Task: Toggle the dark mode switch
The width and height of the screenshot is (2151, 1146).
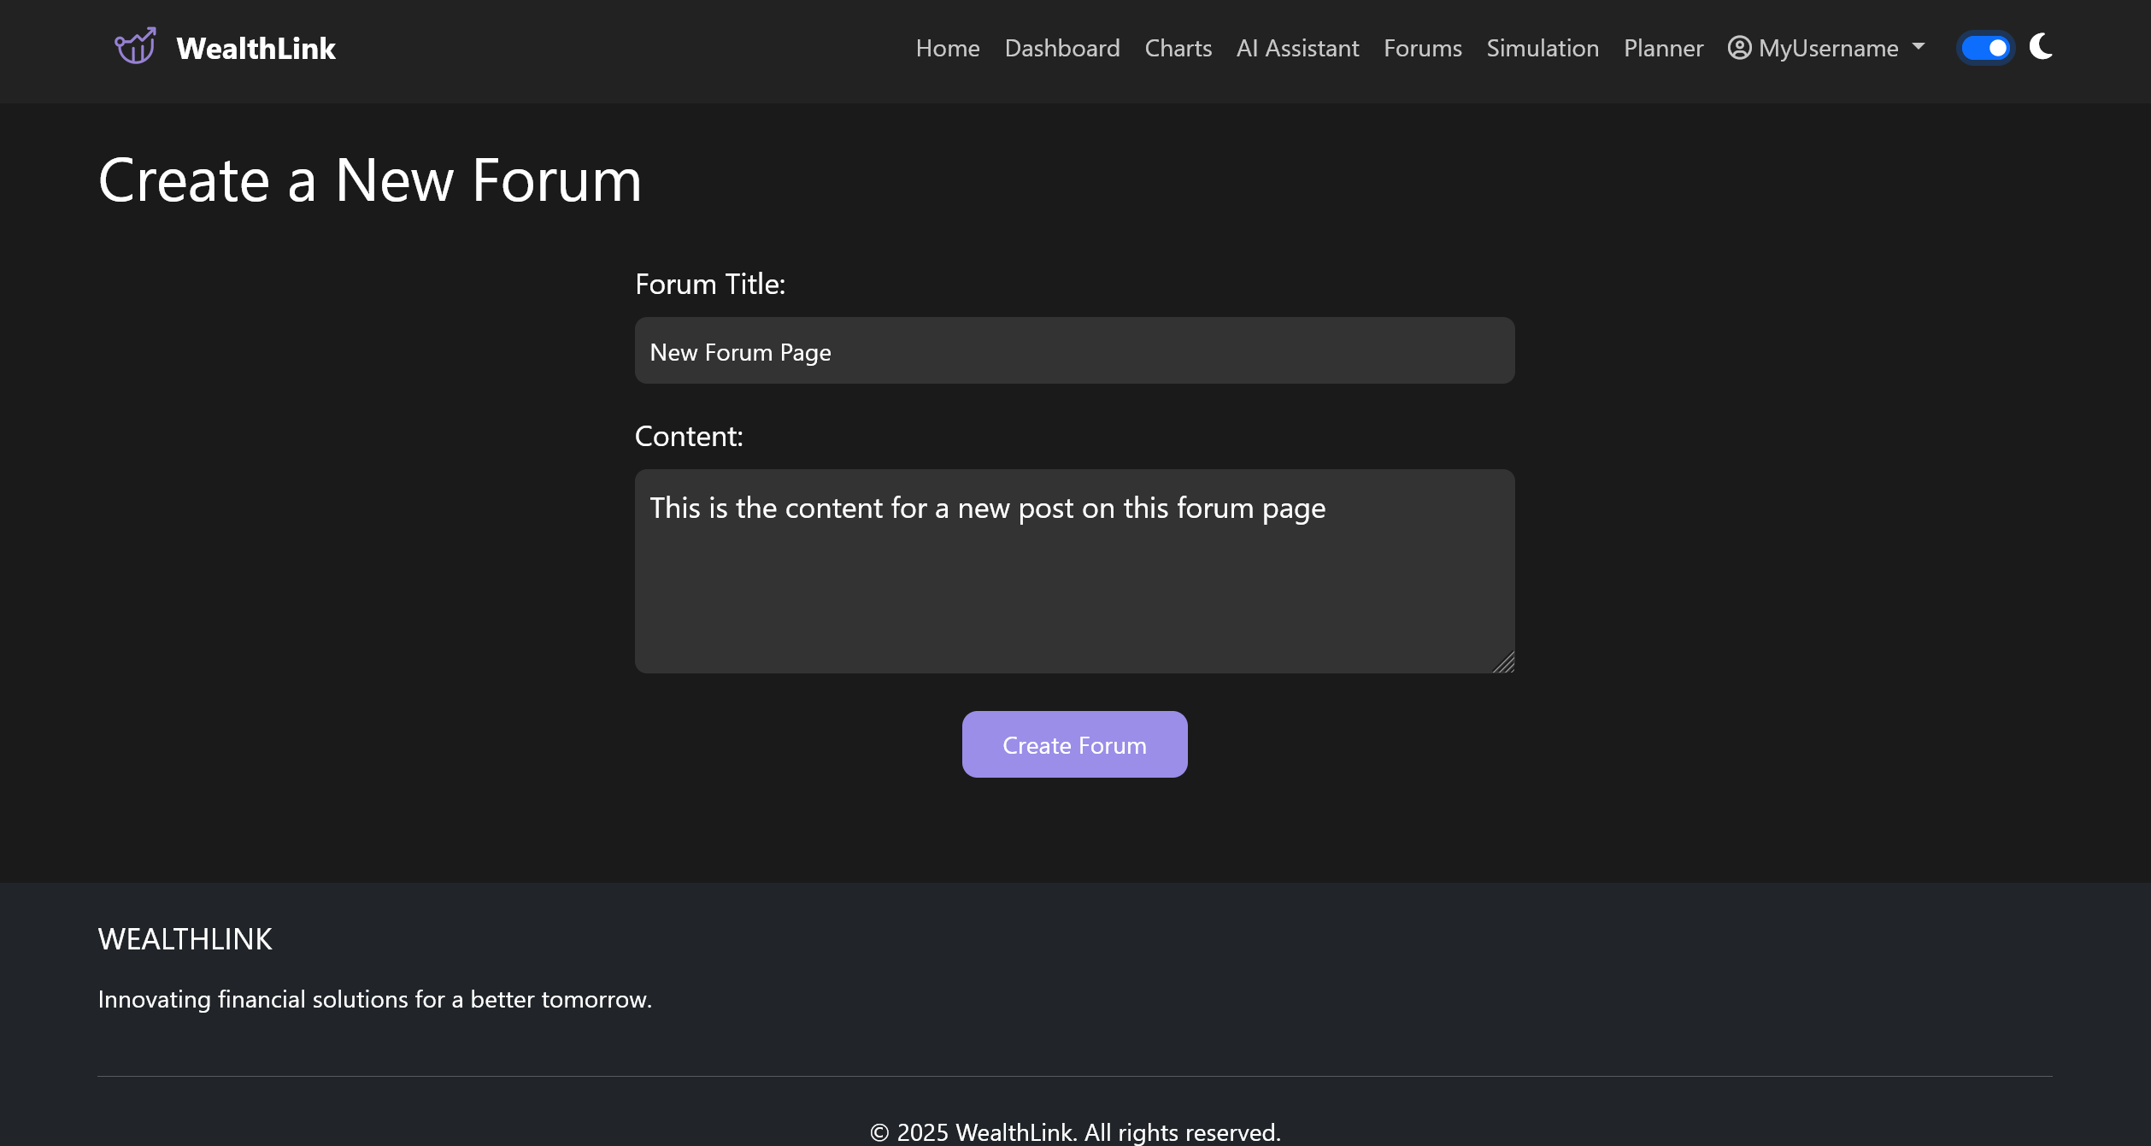Action: 1984,48
